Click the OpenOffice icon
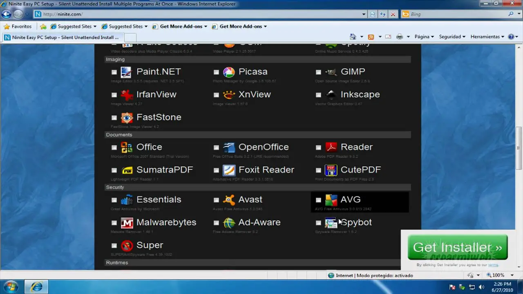523x294 pixels. [229, 147]
